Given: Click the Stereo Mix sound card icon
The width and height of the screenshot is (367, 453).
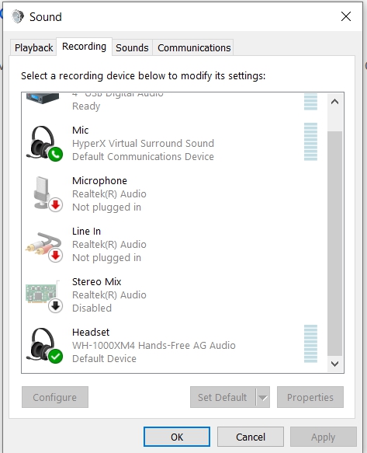Looking at the screenshot, I should pyautogui.click(x=44, y=296).
